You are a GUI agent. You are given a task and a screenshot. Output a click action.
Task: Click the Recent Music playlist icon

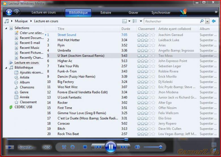pyautogui.click(x=16, y=48)
